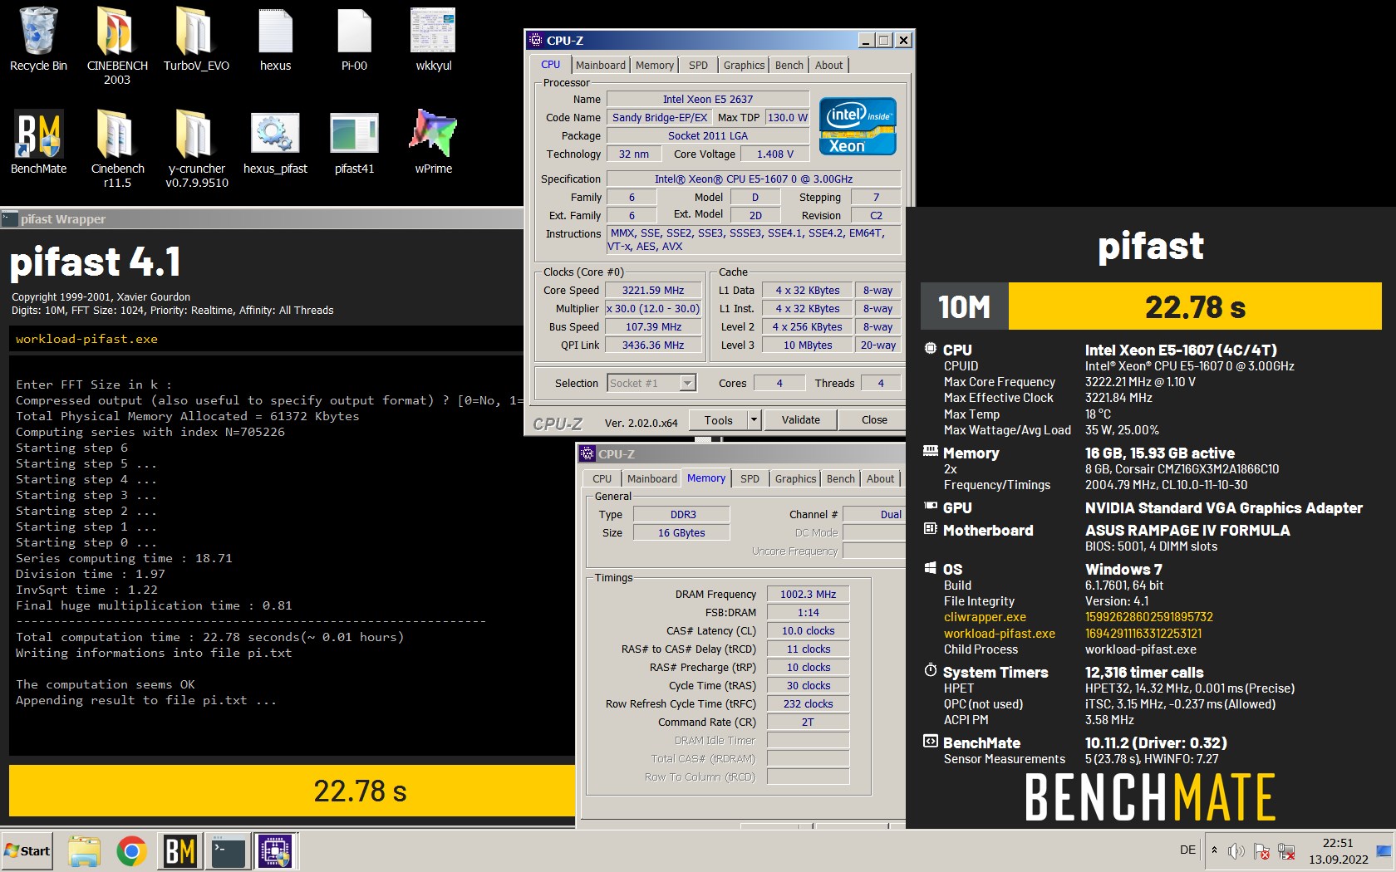The height and width of the screenshot is (872, 1396).
Task: Expand the Socket #1 selection dropdown
Action: point(687,383)
